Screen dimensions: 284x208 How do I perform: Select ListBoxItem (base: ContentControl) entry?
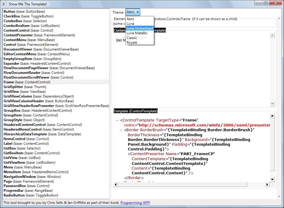coord(56,153)
